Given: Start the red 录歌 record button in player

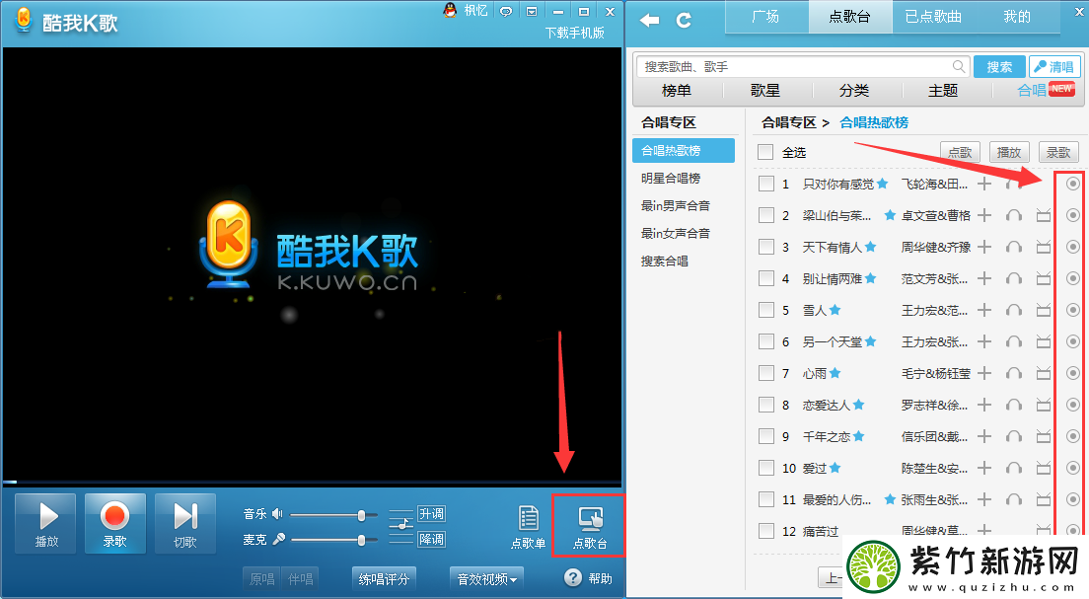Looking at the screenshot, I should coord(115,523).
